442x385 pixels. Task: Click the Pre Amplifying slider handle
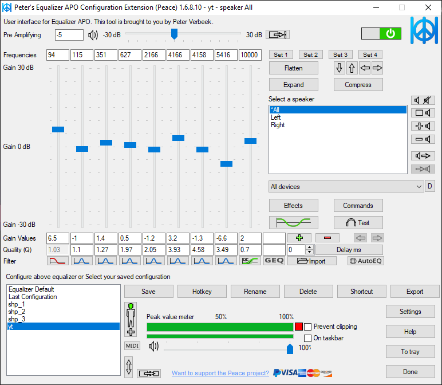coord(174,34)
